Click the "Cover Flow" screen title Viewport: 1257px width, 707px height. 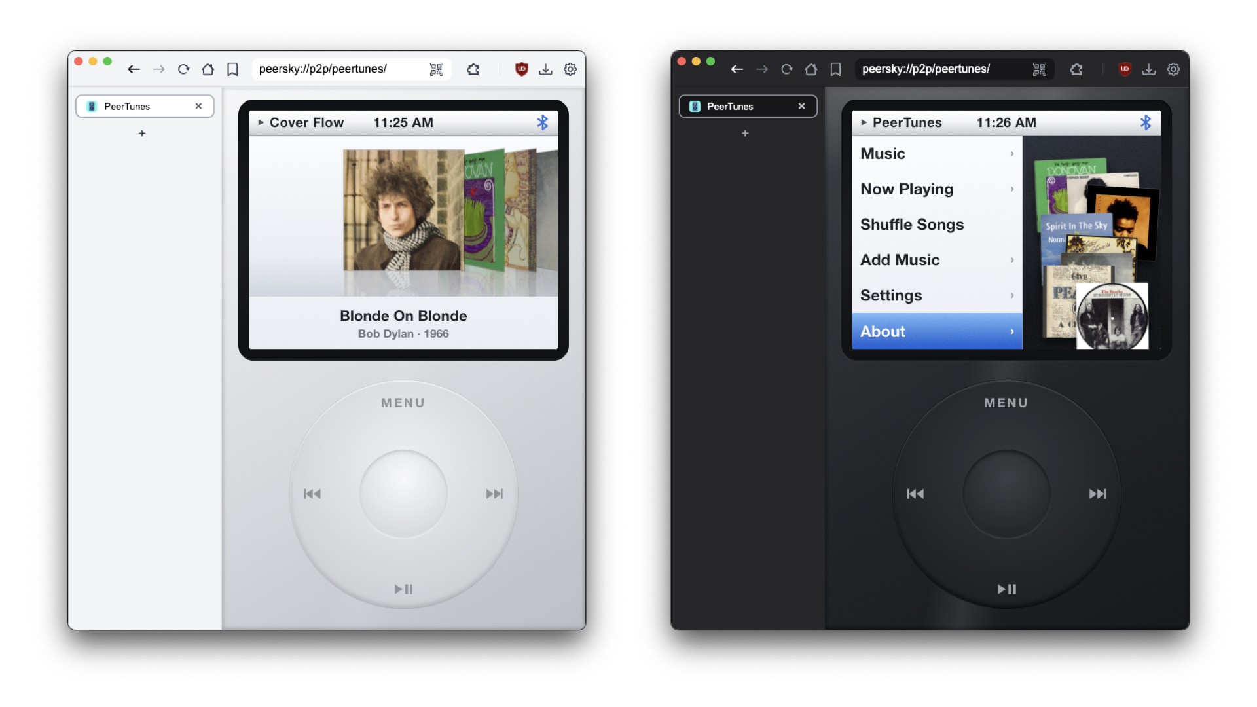(306, 122)
